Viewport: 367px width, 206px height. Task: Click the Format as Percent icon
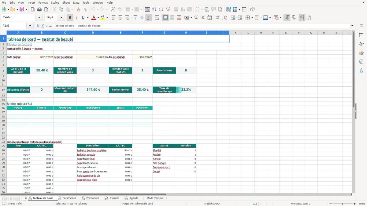click(x=196, y=18)
